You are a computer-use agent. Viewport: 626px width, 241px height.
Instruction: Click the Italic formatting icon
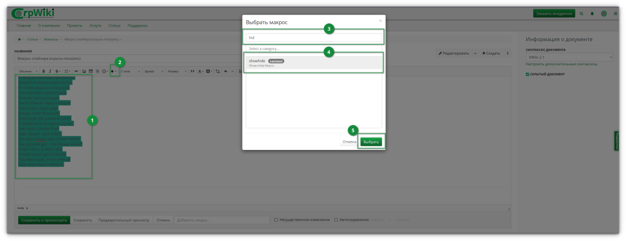tap(50, 71)
